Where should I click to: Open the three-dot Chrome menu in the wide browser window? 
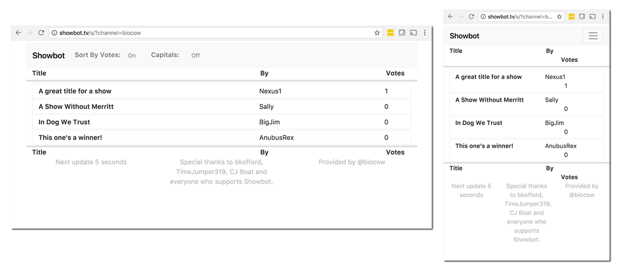[x=425, y=33]
